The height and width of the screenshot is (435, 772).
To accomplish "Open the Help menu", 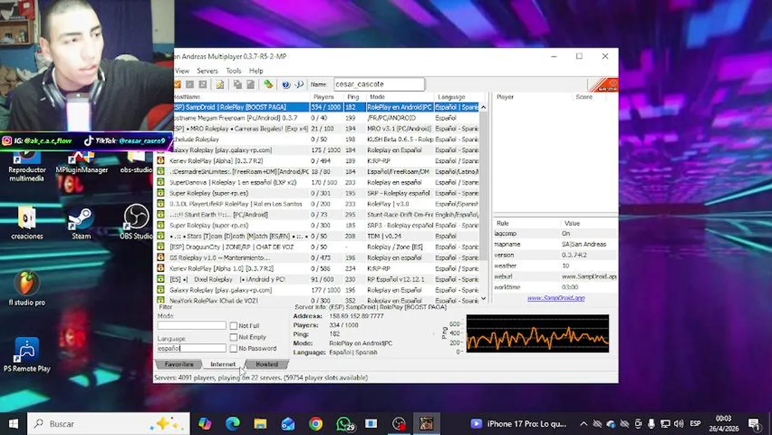I will point(256,71).
